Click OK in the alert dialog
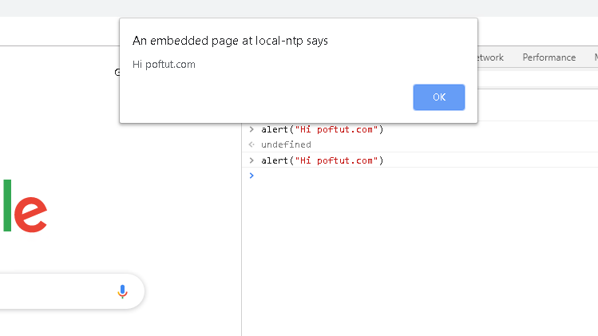The width and height of the screenshot is (598, 336). click(x=439, y=97)
